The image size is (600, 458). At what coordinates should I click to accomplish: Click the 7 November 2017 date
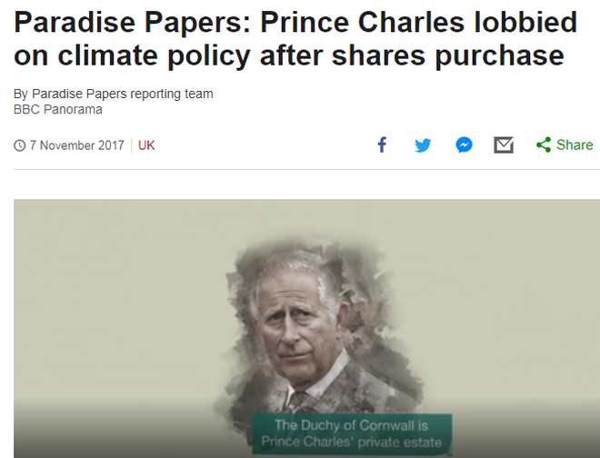(77, 145)
